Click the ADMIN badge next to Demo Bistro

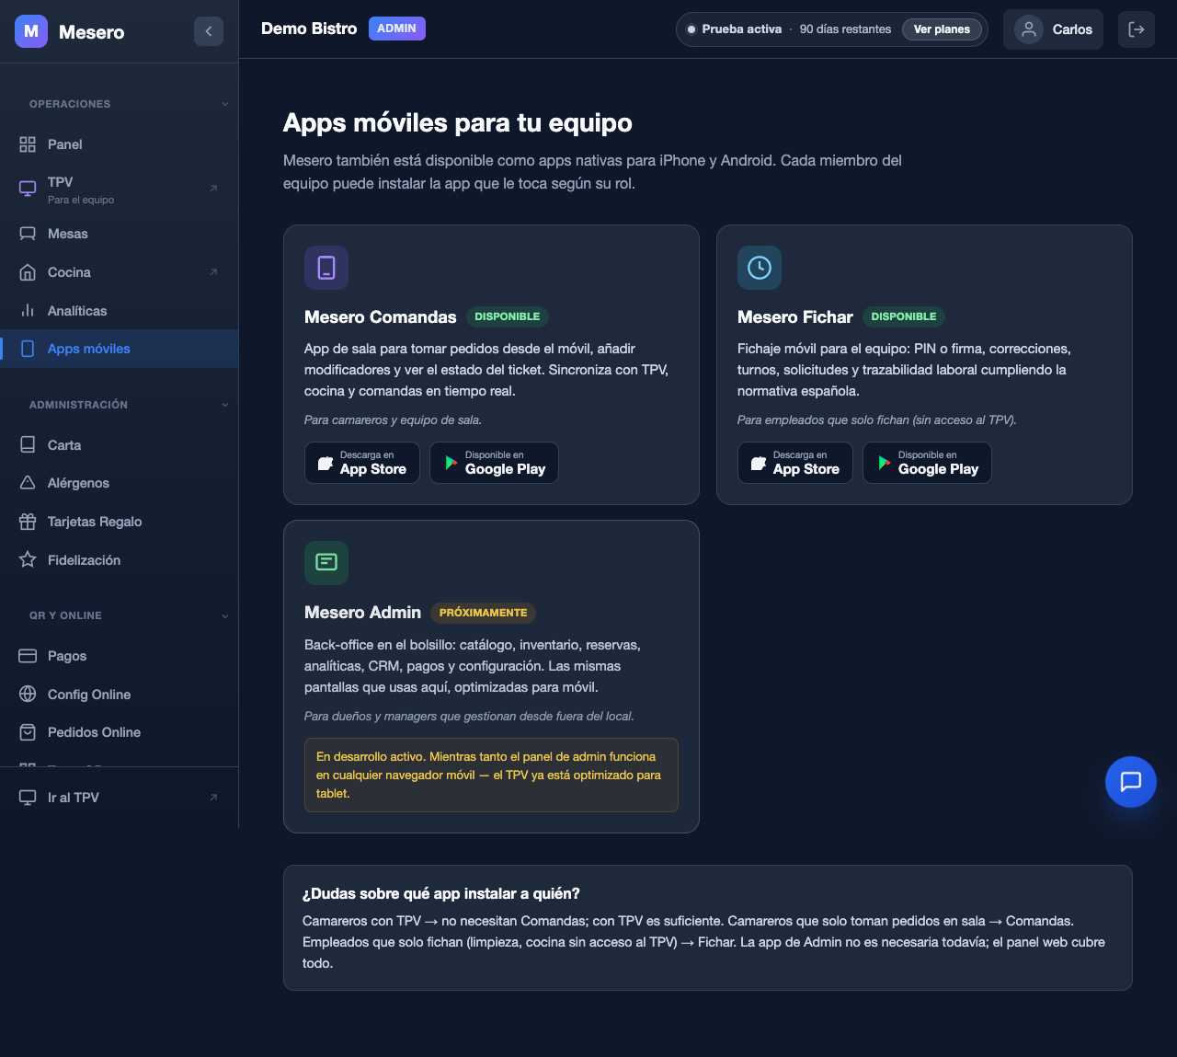click(x=397, y=29)
